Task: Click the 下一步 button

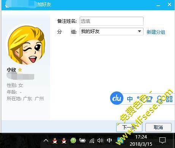Action: tap(129, 128)
